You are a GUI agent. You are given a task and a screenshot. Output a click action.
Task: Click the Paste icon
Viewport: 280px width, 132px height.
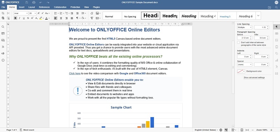click(x=3, y=18)
